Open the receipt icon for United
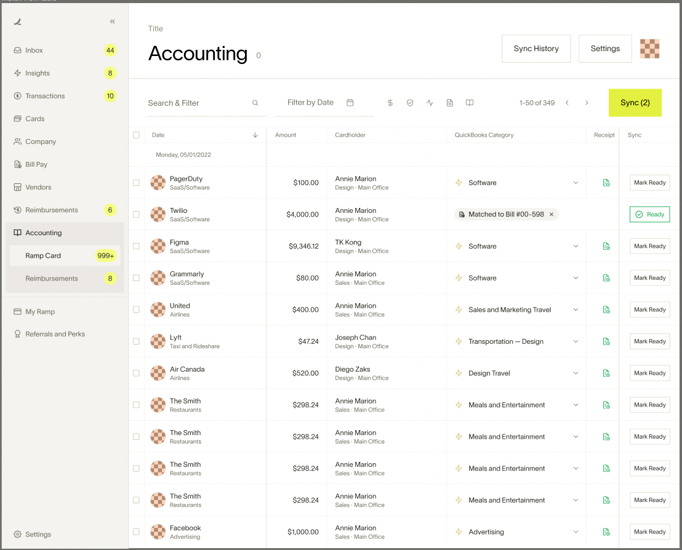This screenshot has height=550, width=682. [606, 309]
